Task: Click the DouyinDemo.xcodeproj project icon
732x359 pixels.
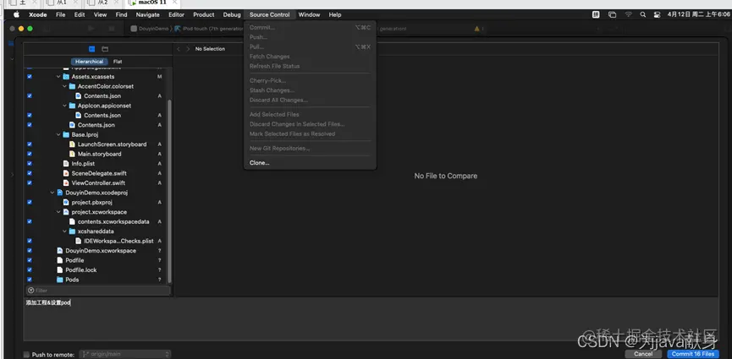Action: pyautogui.click(x=60, y=193)
